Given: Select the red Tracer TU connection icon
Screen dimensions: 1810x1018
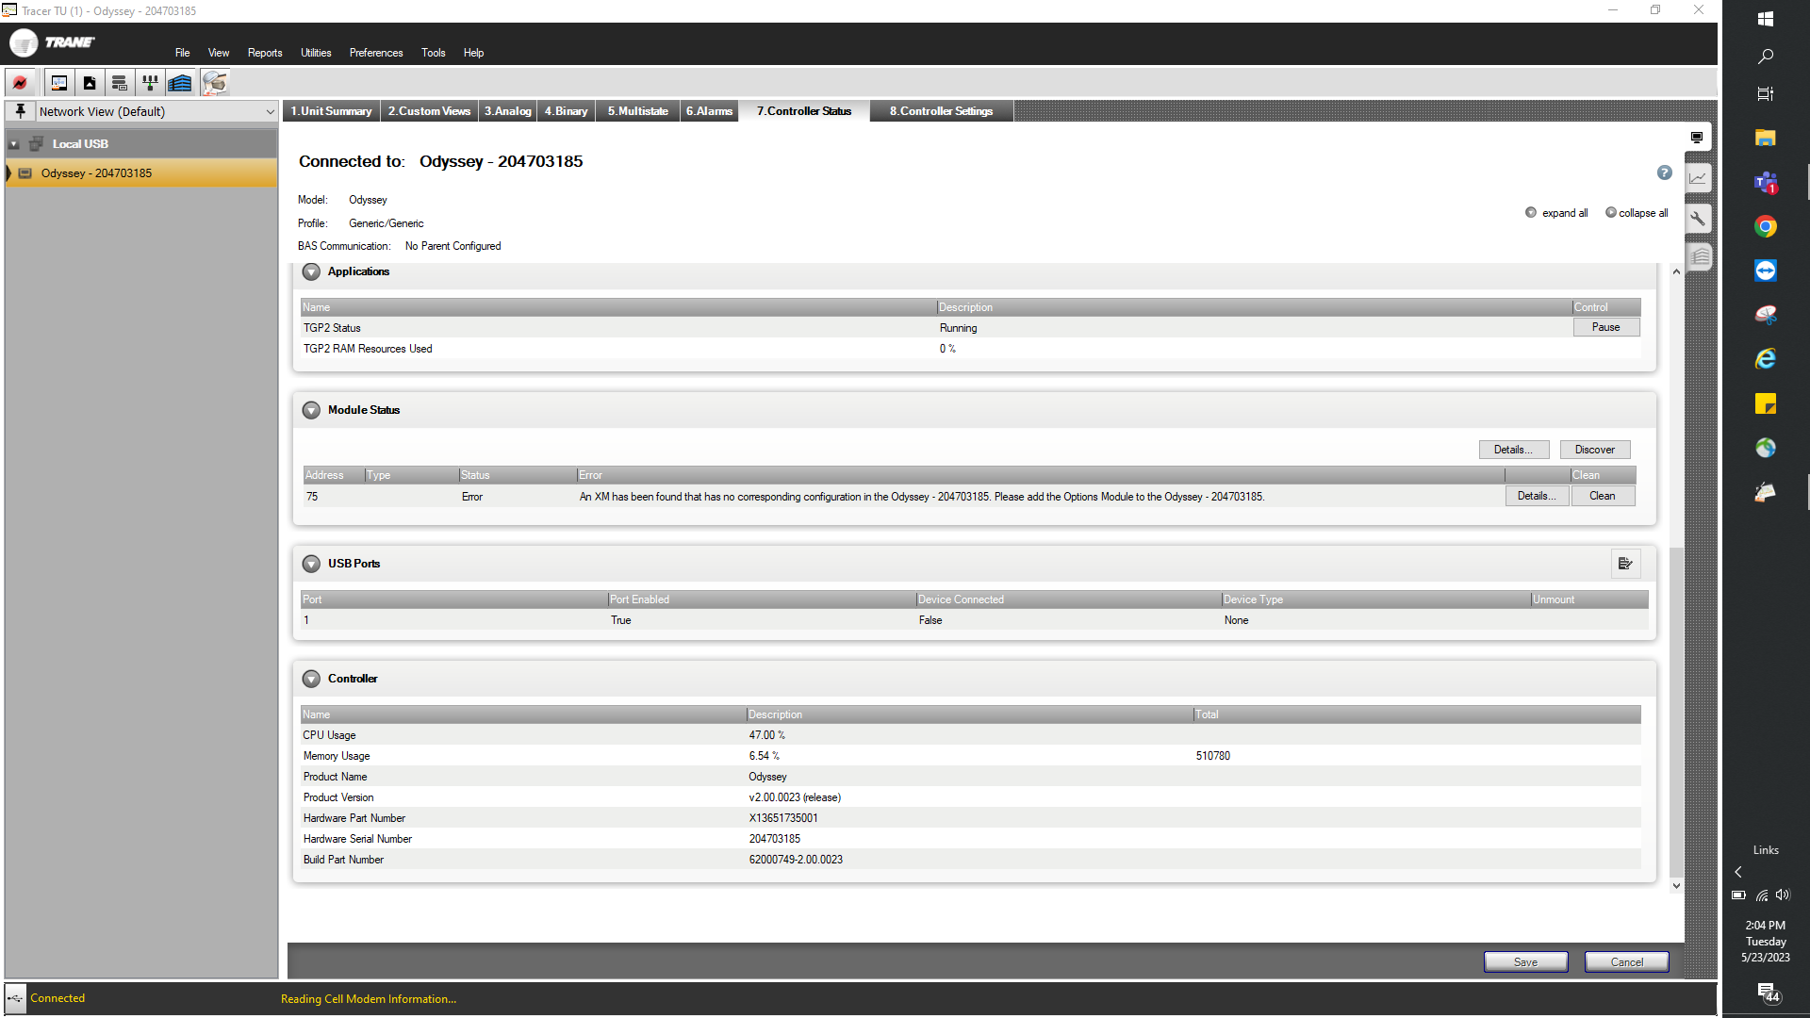Looking at the screenshot, I should 21,82.
